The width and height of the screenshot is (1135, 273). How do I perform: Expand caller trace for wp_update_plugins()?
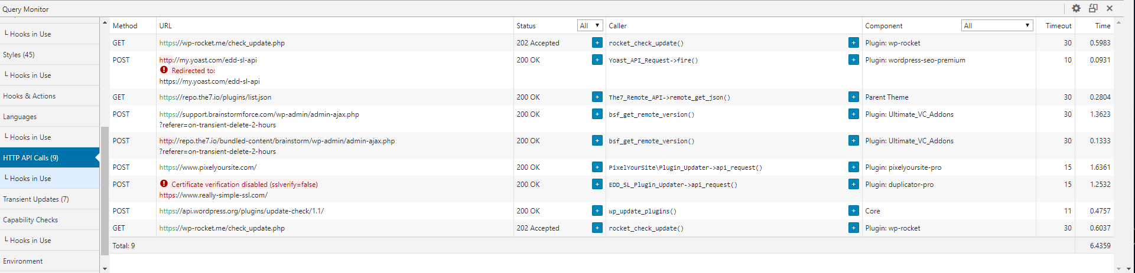(x=853, y=211)
